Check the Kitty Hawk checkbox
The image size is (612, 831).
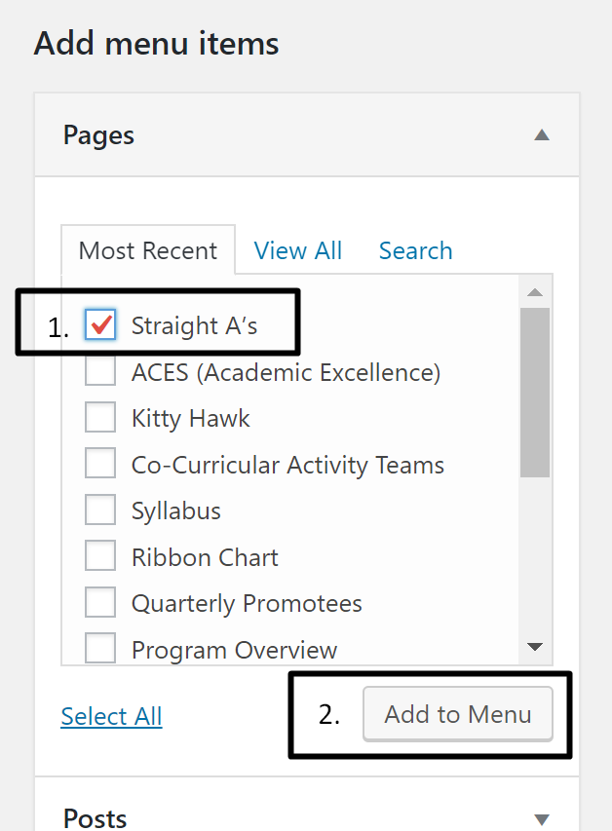(100, 418)
